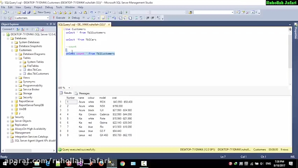The image size is (298, 168).
Task: Expand the Server Objects node
Action: click(x=8, y=121)
